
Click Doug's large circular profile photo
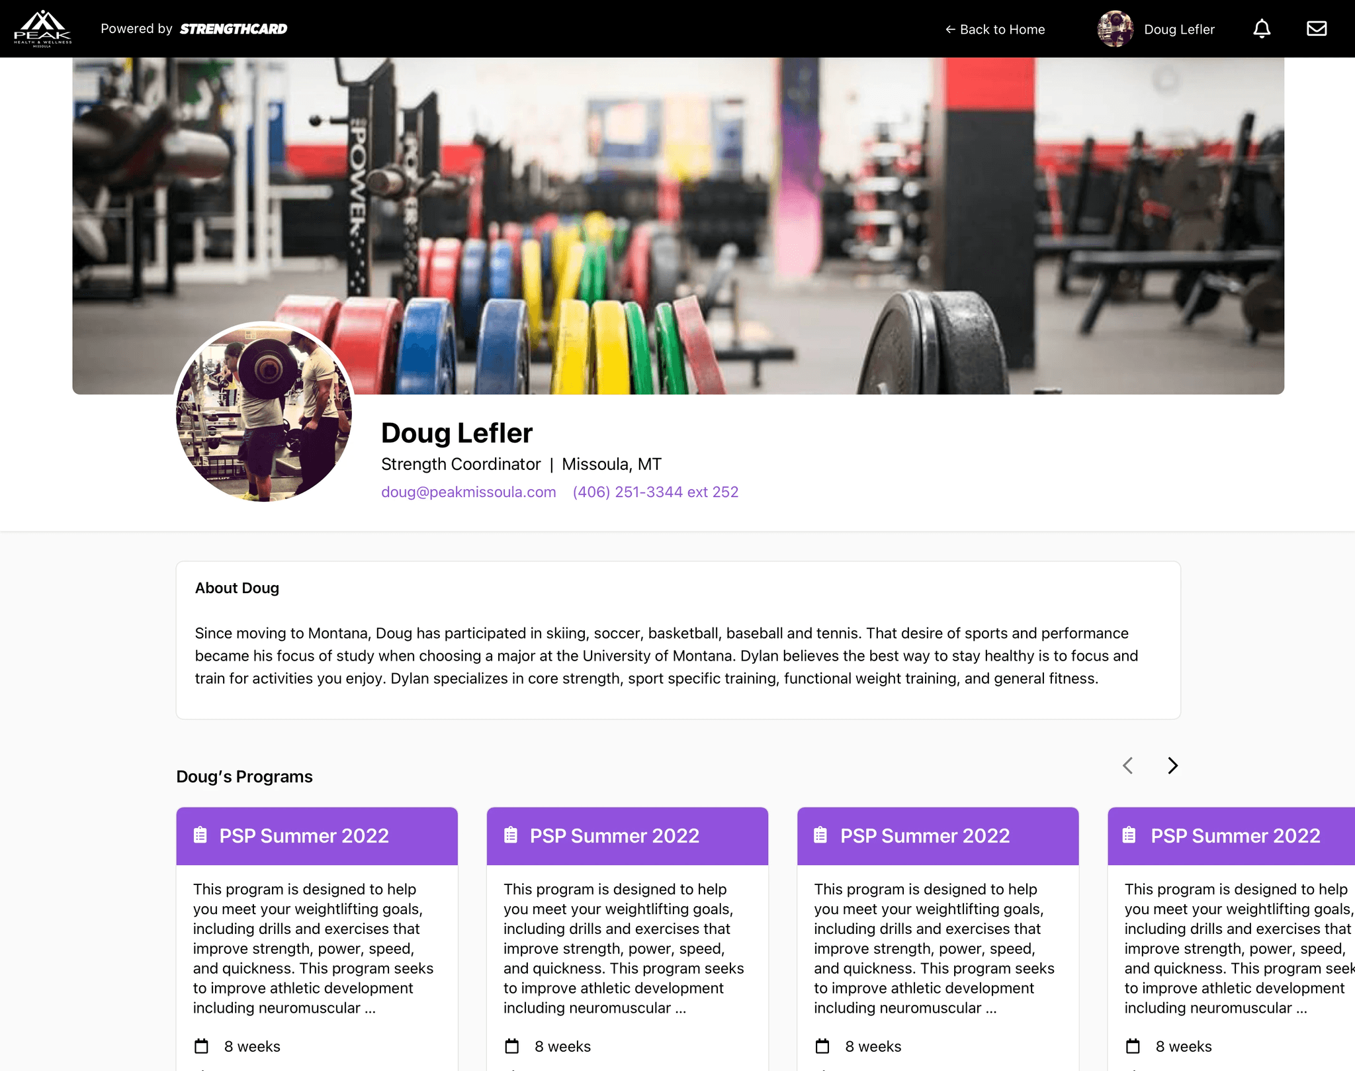pyautogui.click(x=264, y=412)
